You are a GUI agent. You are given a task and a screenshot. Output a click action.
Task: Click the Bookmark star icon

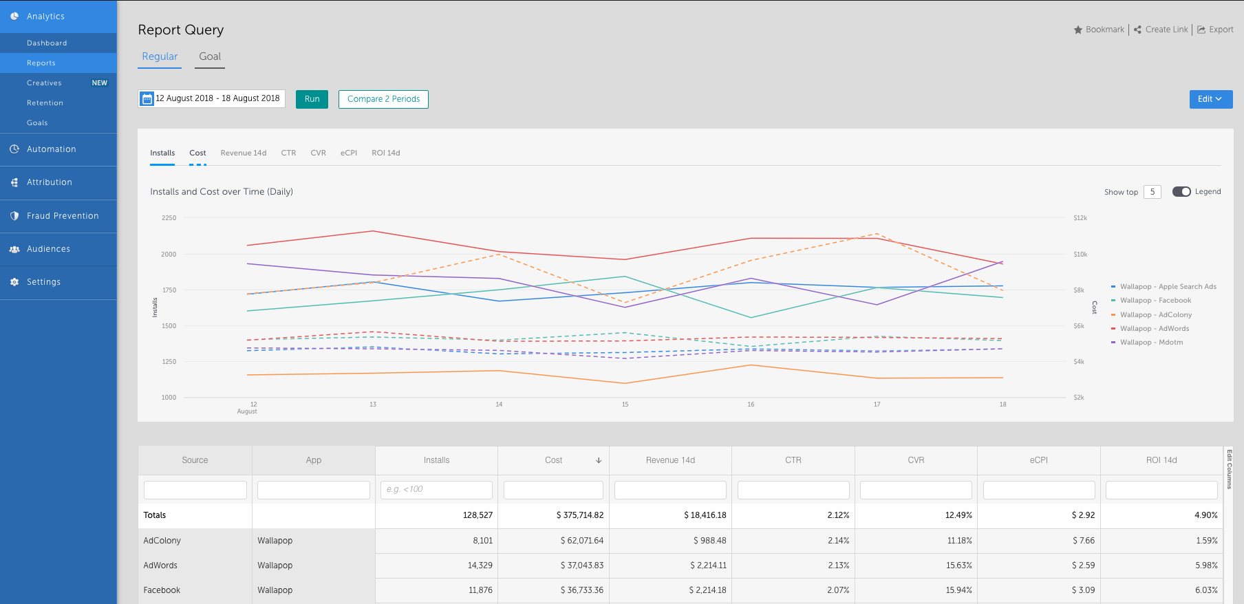[1078, 30]
